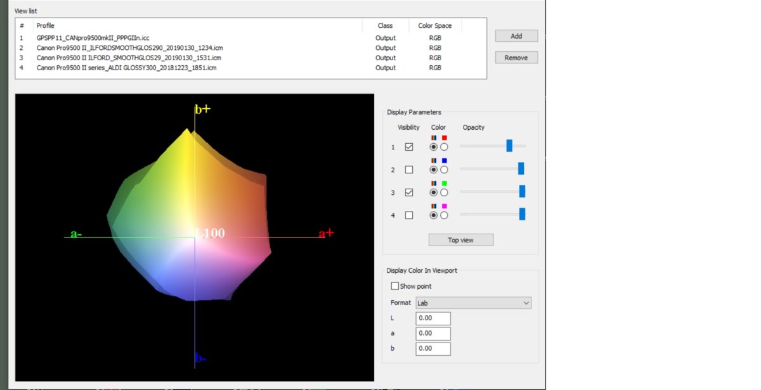This screenshot has height=390, width=761.
Task: Enable the Show point checkbox
Action: pyautogui.click(x=395, y=286)
